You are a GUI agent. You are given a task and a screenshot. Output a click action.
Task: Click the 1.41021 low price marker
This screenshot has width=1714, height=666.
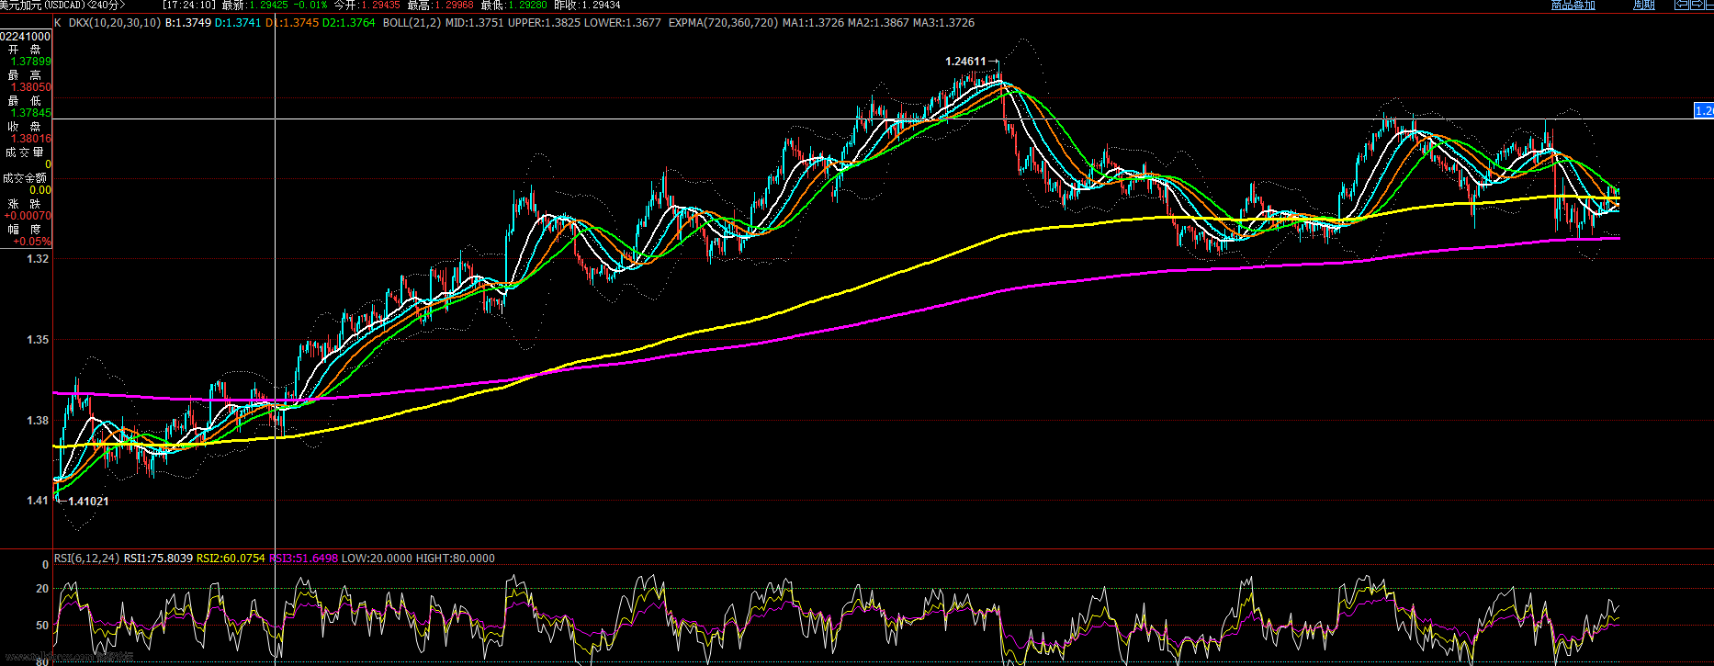[x=89, y=502]
